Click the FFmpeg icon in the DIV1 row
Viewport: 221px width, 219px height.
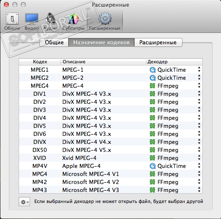point(152,94)
